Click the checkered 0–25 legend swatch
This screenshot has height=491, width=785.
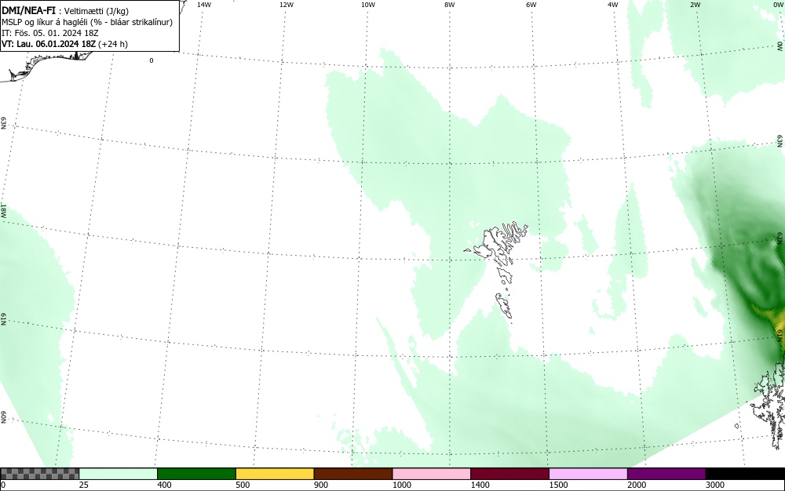[39, 474]
